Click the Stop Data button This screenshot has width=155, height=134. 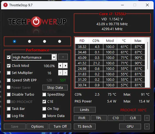tap(55, 87)
